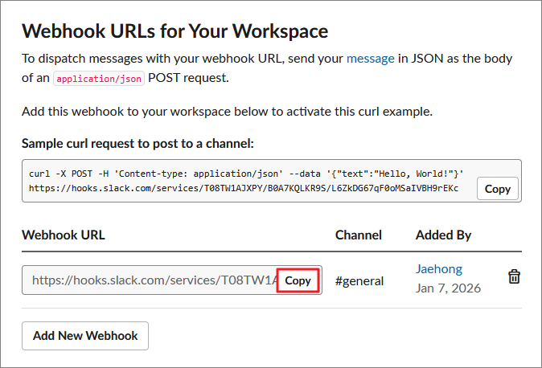The image size is (542, 368).
Task: Click the "Webhook URL" column header
Action: coord(63,235)
